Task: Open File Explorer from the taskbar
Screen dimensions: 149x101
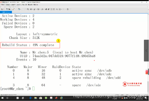Action: pyautogui.click(x=36, y=98)
